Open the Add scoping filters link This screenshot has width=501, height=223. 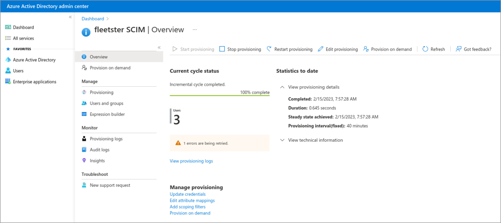[187, 207]
